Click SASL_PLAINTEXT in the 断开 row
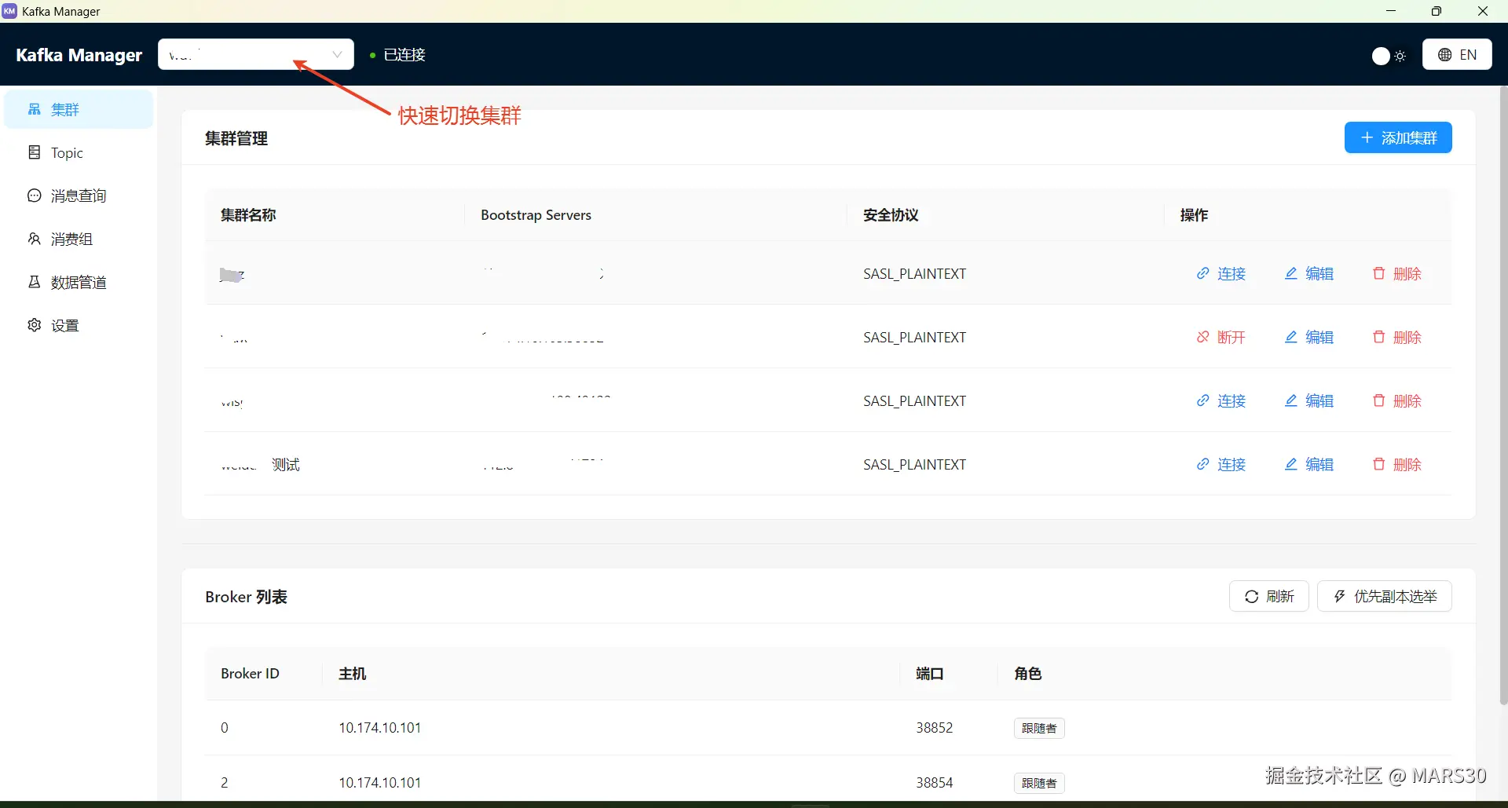The height and width of the screenshot is (808, 1508). (x=915, y=338)
